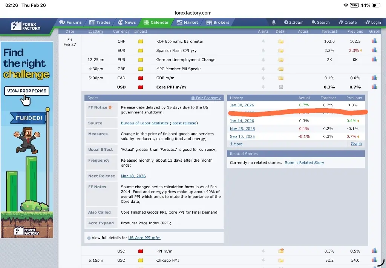
Task: Open graph icon for Chicago PMI
Action: coord(375,260)
